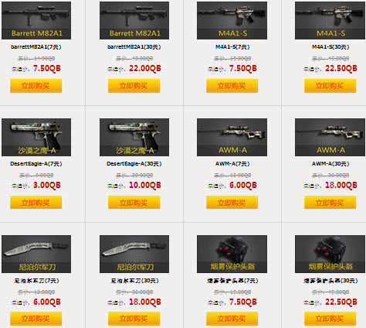Open the AWM-A 30-day sniper rifle image
Image resolution: width=366 pixels, height=328 pixels.
click(330, 137)
